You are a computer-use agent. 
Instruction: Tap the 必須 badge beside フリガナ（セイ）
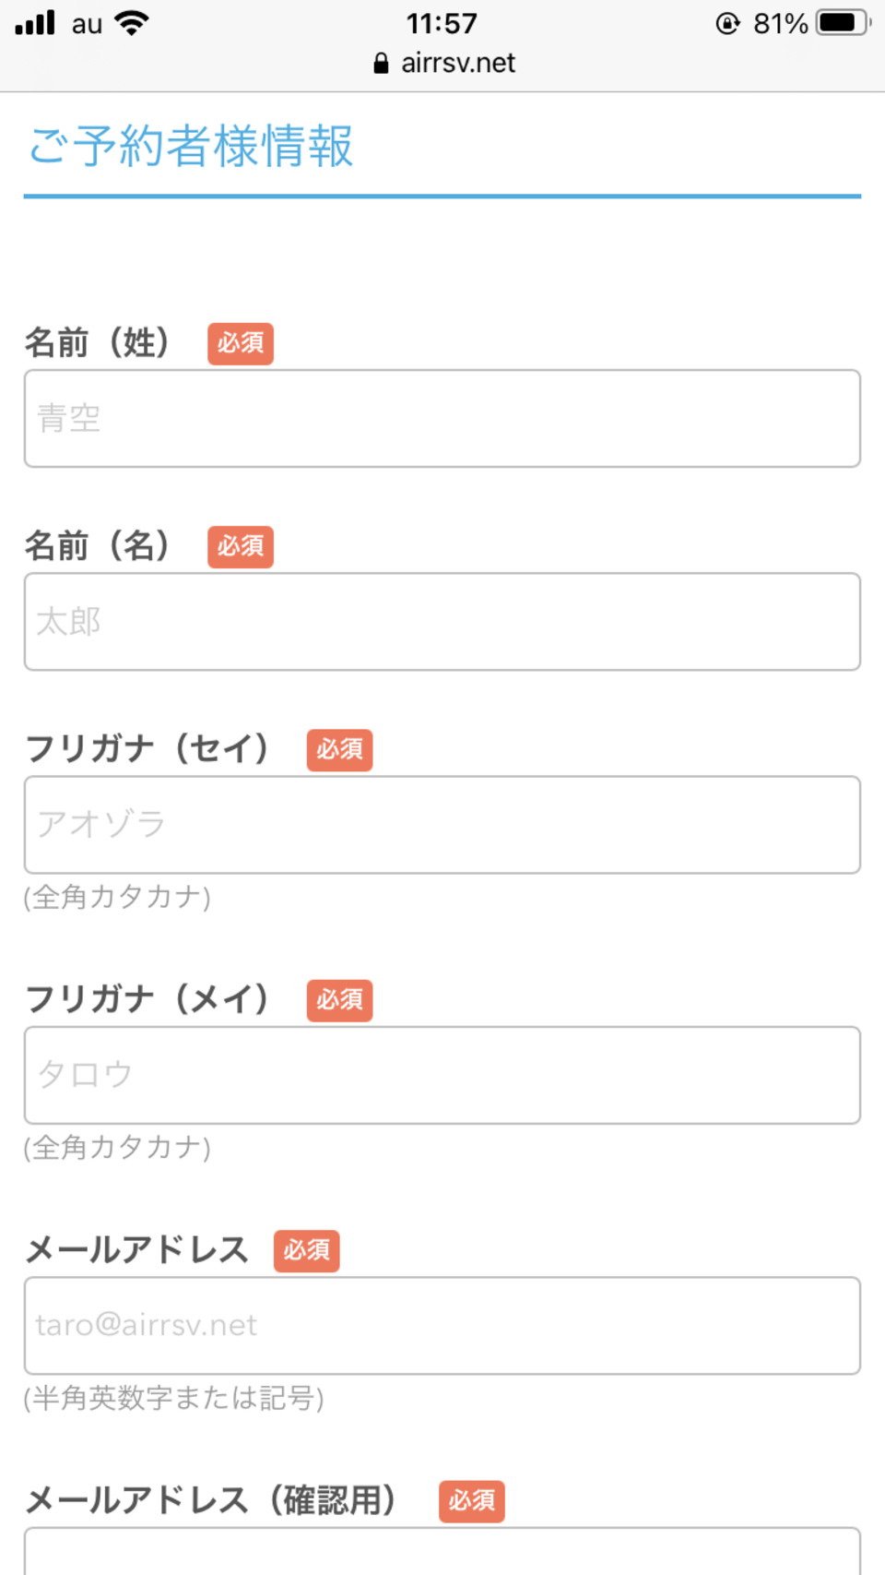(x=339, y=749)
